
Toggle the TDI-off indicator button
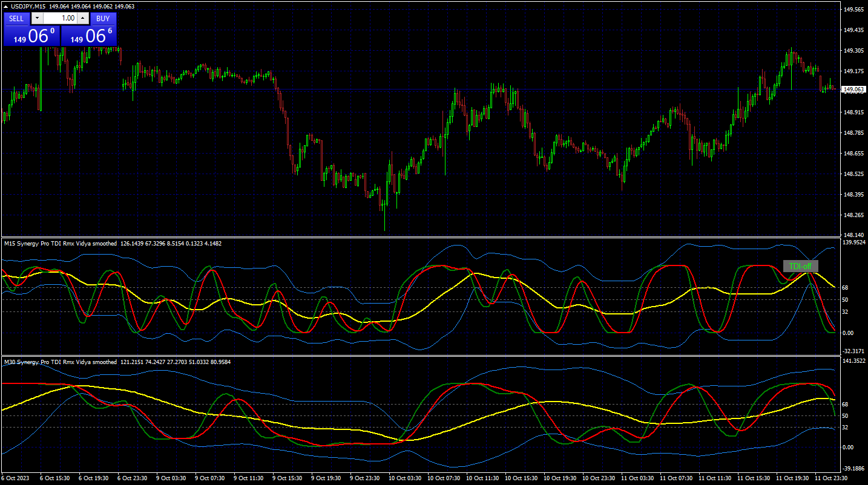click(801, 266)
